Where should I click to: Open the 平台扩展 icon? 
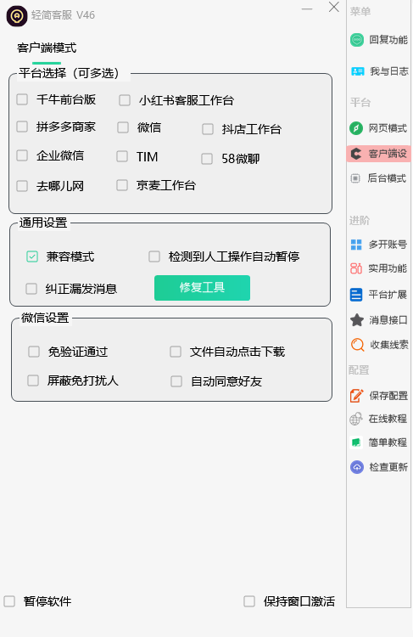tap(356, 295)
